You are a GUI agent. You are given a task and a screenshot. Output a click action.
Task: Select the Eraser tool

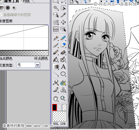coord(63,45)
